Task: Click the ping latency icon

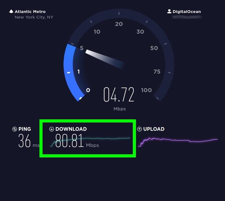Action: [14, 129]
